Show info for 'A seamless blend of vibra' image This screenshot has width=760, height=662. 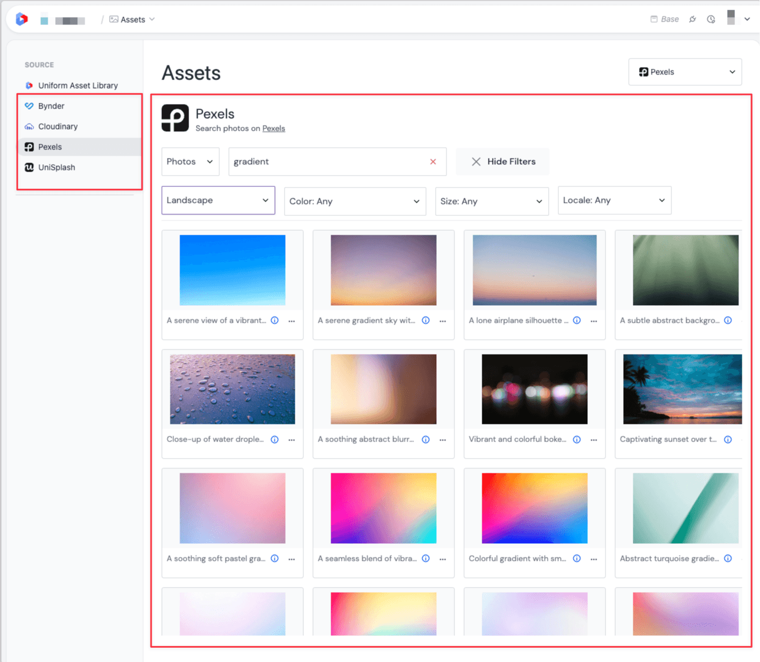(426, 559)
